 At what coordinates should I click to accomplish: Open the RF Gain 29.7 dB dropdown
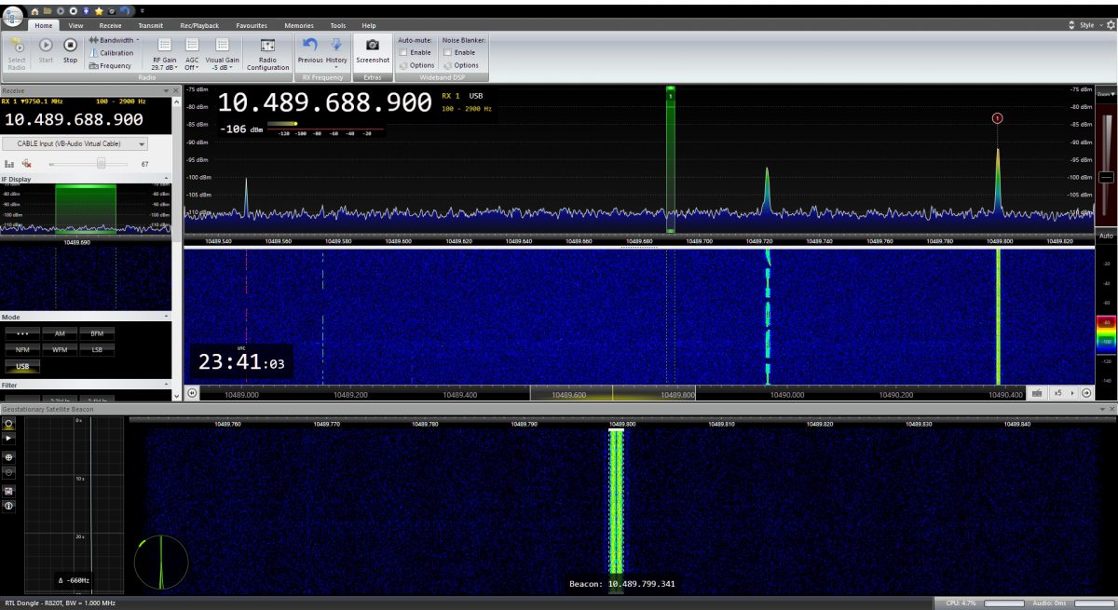pos(164,54)
